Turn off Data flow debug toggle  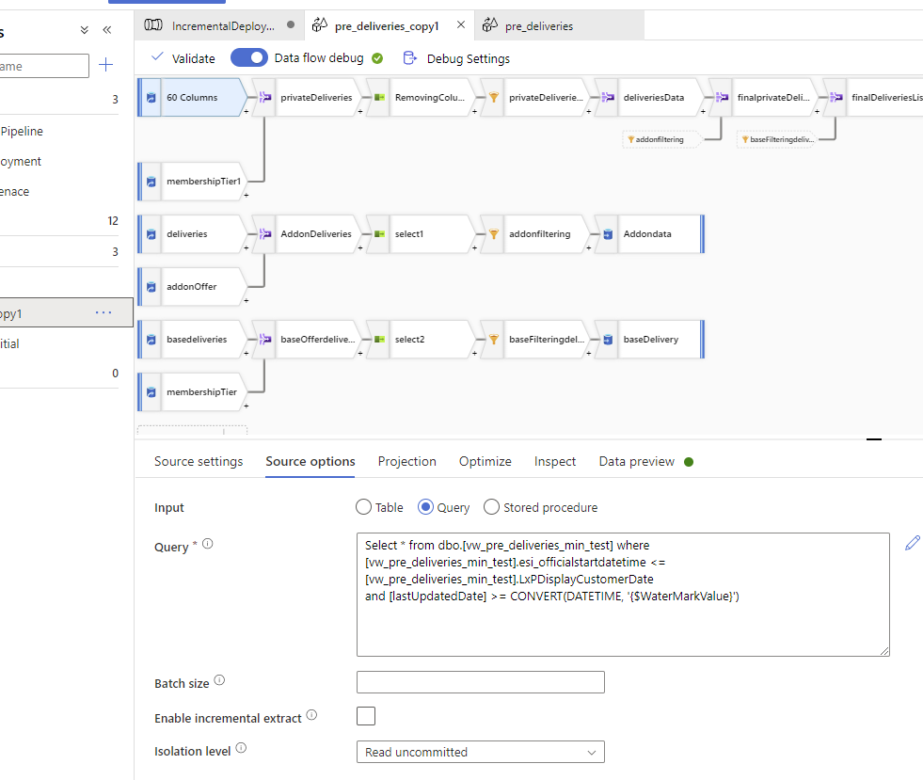tap(248, 57)
